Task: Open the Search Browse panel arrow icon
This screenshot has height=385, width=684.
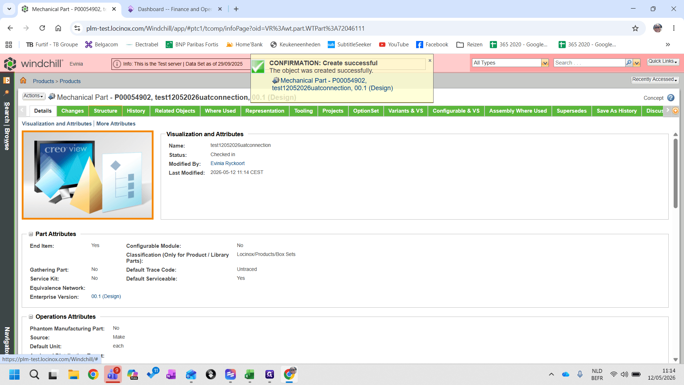Action: coord(6,81)
